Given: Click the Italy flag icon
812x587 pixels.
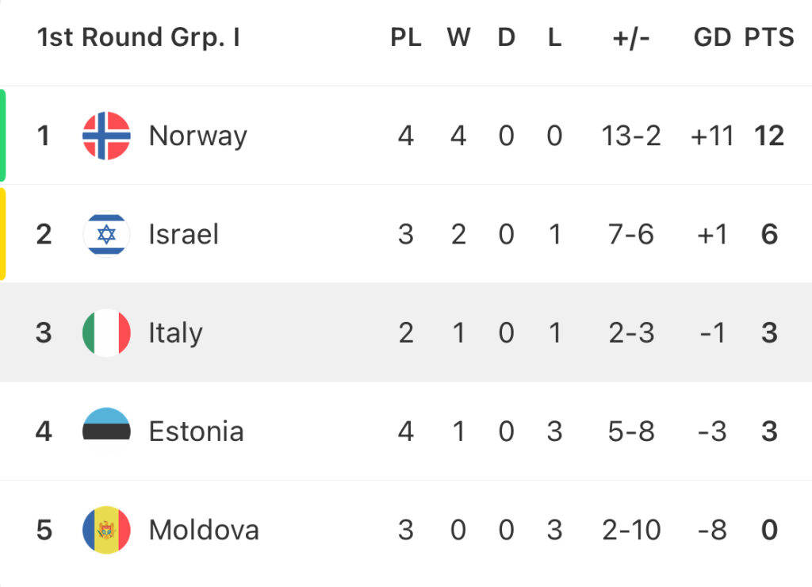Looking at the screenshot, I should click(x=106, y=333).
